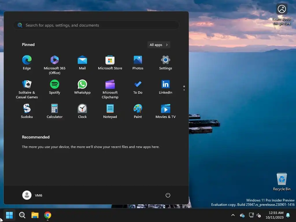Click the muted volume tray icon

tap(259, 215)
